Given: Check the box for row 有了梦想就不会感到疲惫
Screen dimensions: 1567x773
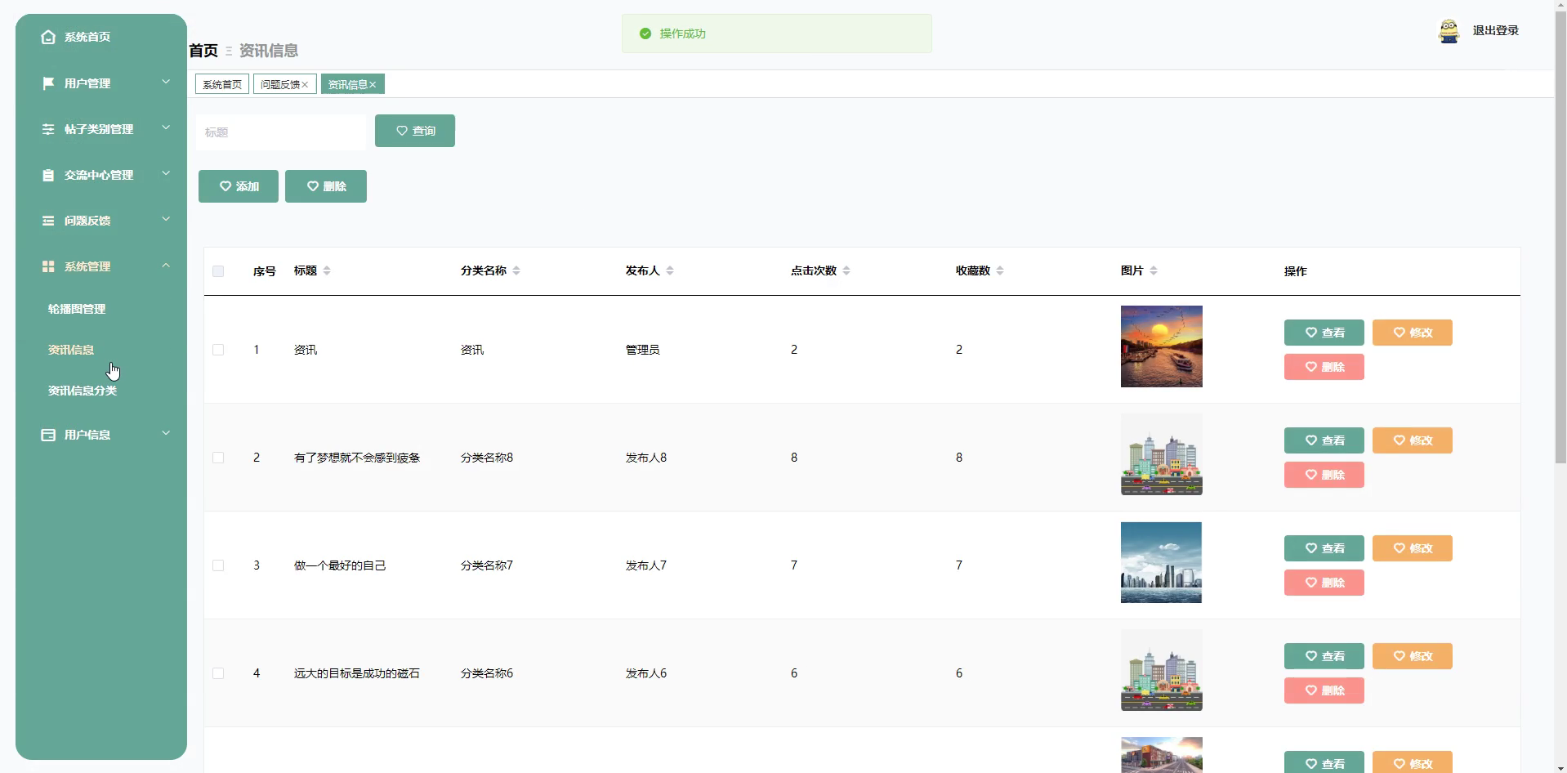Looking at the screenshot, I should 218,458.
